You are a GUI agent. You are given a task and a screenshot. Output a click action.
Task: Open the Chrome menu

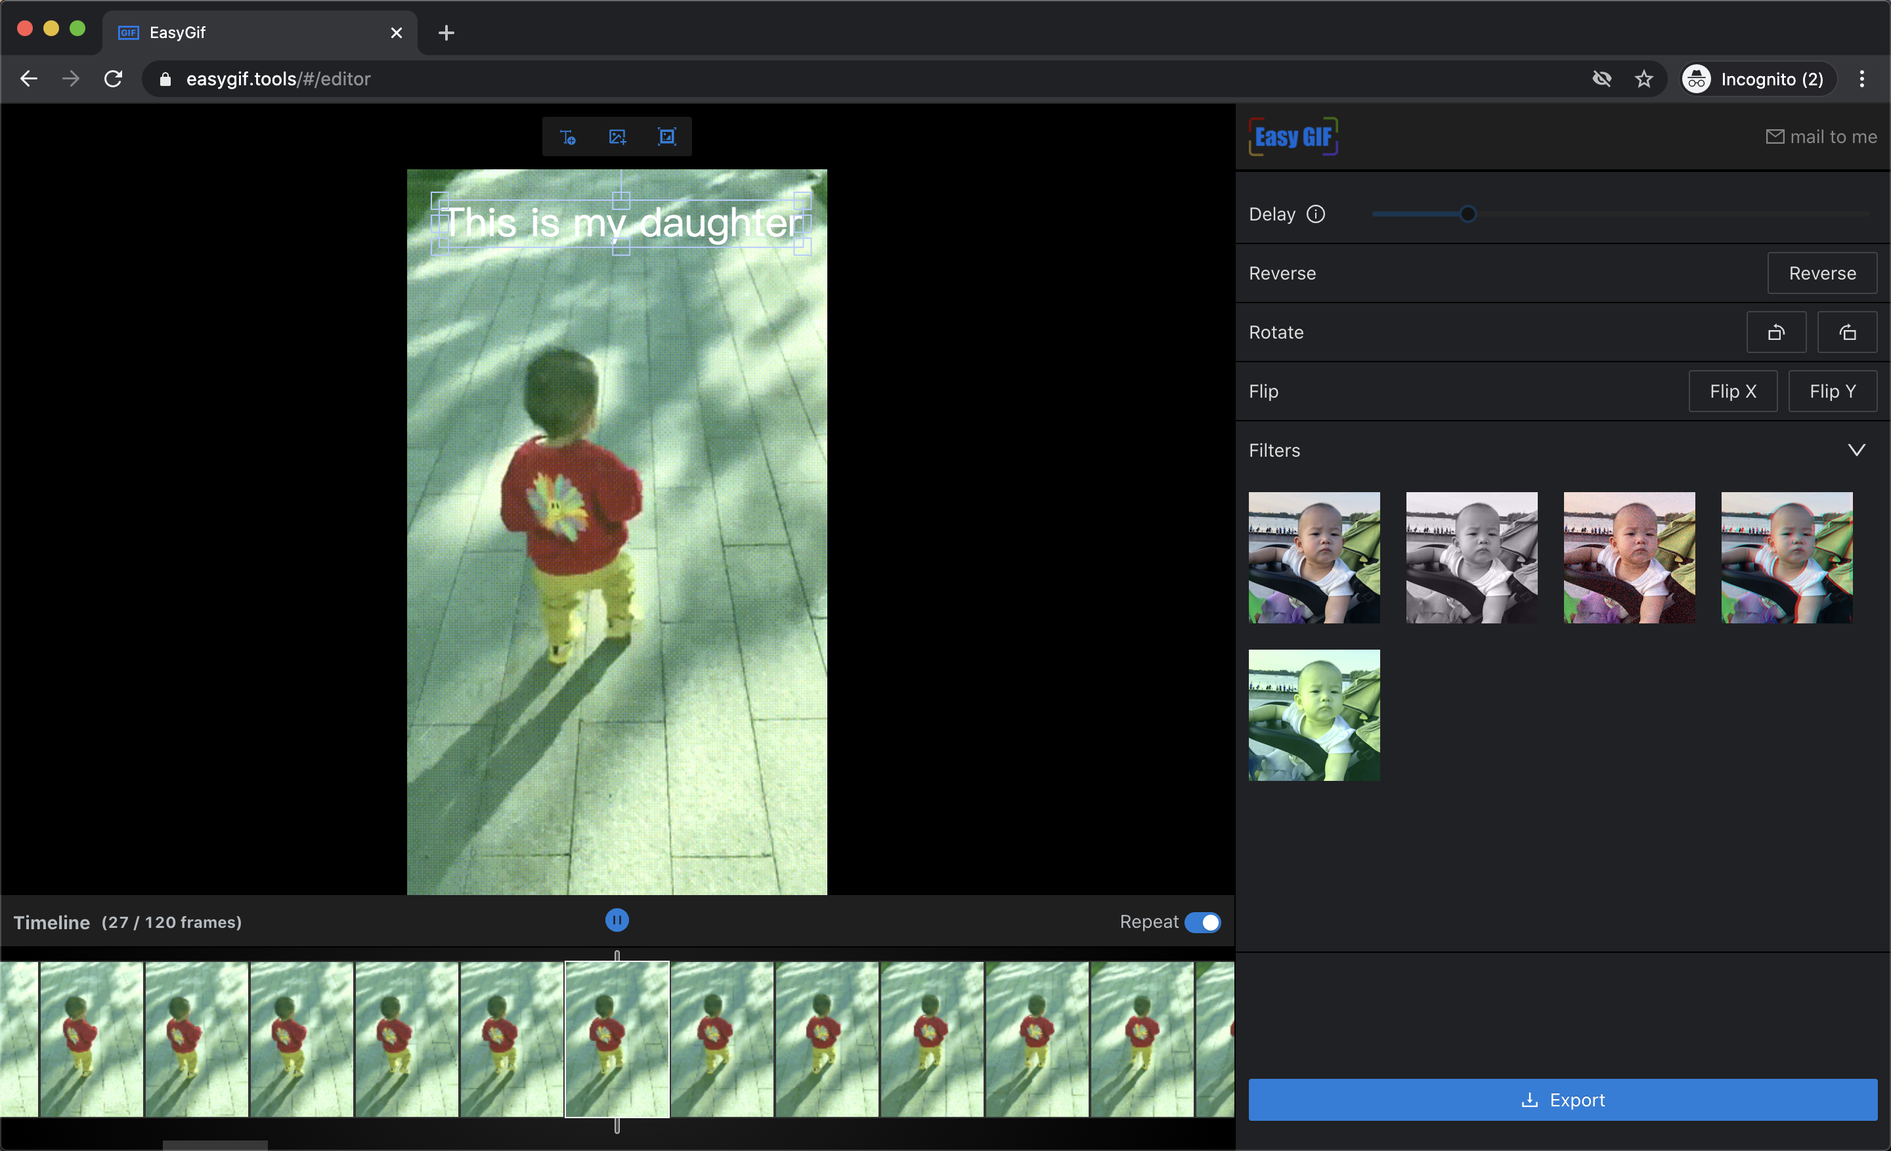(x=1862, y=78)
